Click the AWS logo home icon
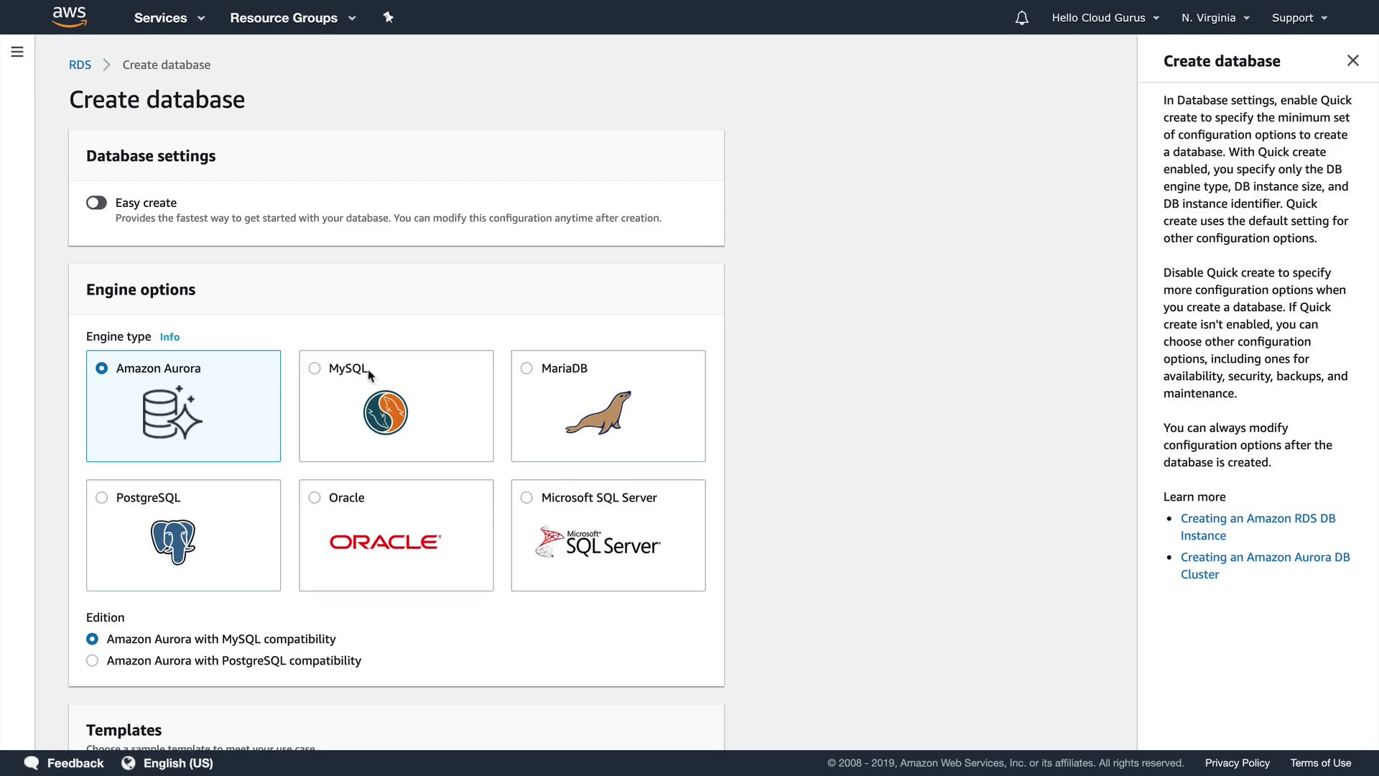Image resolution: width=1379 pixels, height=776 pixels. [x=69, y=17]
